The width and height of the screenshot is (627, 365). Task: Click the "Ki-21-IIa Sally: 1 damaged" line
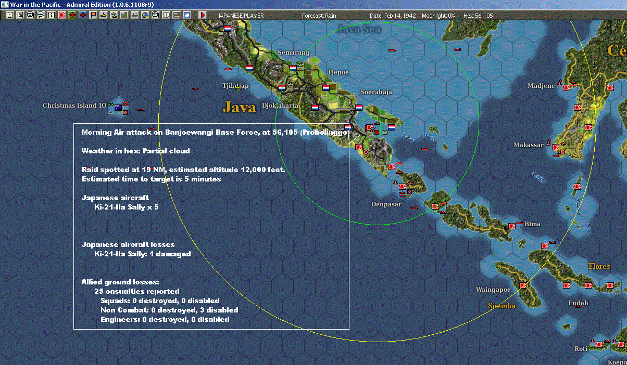[142, 254]
